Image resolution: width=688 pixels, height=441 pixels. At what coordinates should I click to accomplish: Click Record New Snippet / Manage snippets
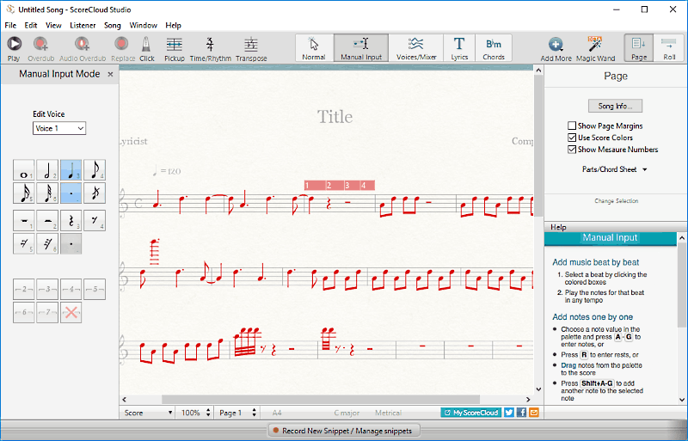343,431
